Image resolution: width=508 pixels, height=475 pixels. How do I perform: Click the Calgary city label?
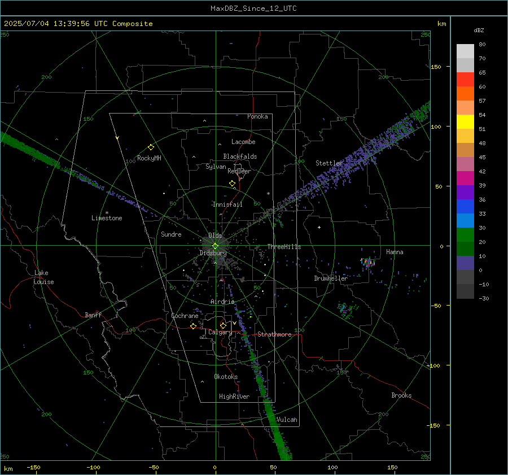click(x=220, y=332)
